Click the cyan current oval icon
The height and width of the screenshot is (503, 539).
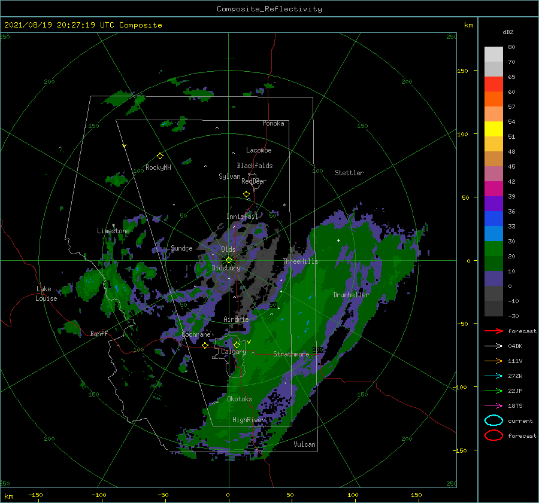[x=493, y=420]
